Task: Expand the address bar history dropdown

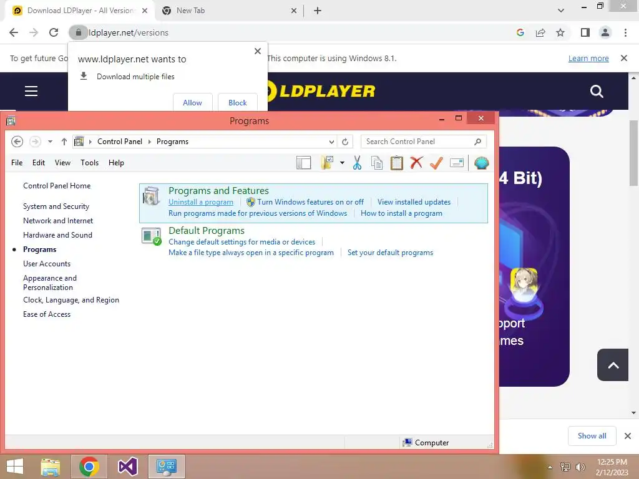Action: (x=331, y=142)
